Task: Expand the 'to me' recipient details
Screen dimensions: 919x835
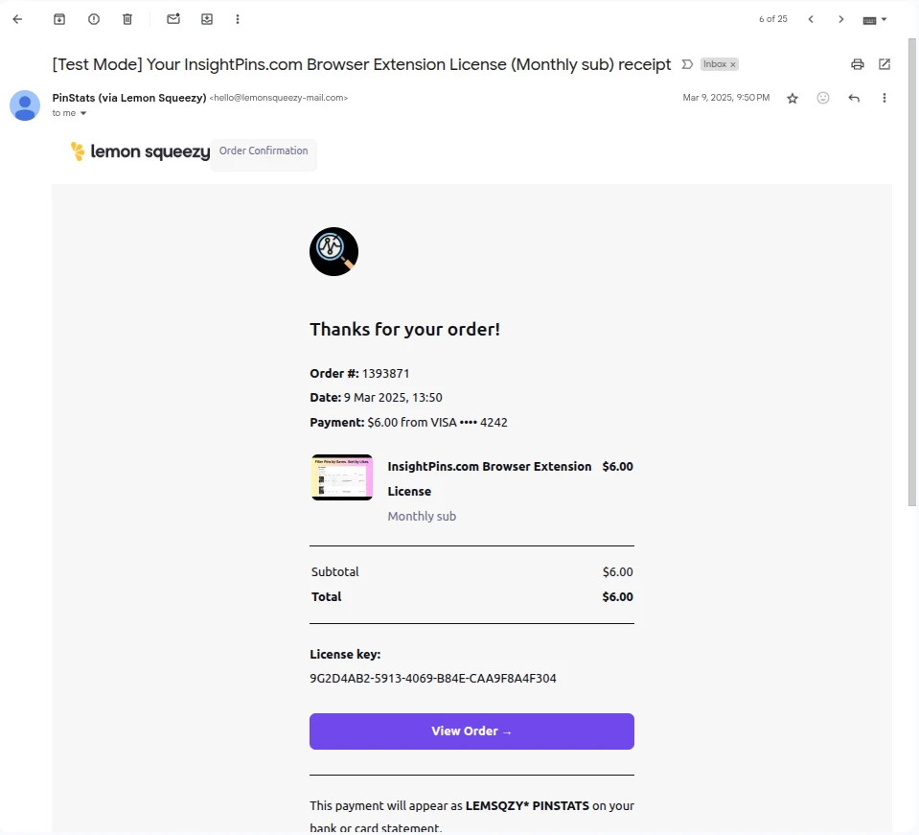Action: coord(83,113)
